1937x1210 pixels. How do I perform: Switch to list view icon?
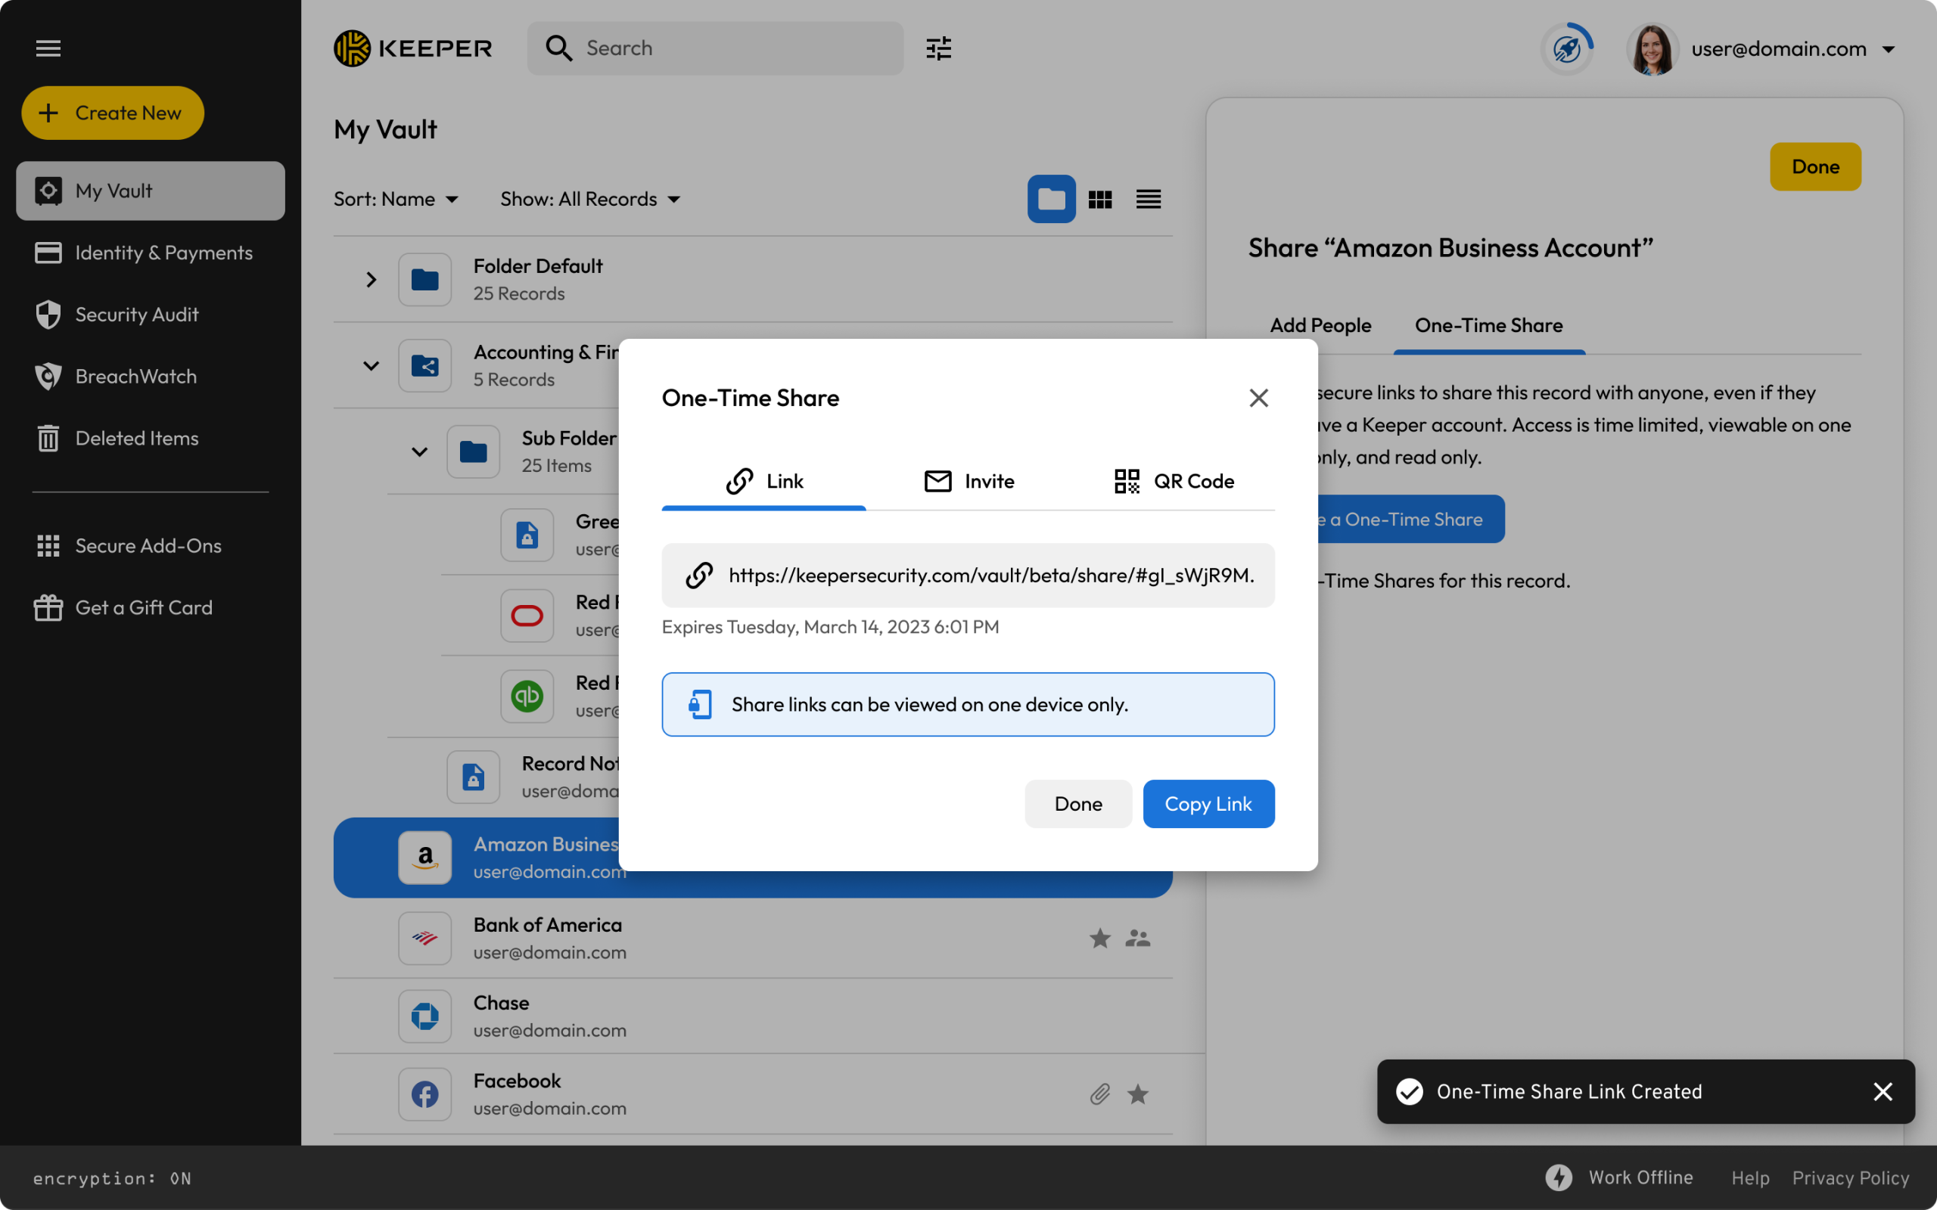[x=1148, y=199]
